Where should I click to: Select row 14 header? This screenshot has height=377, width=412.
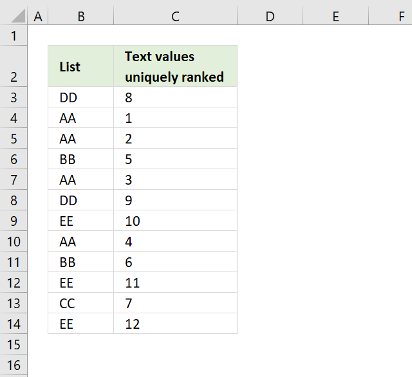(x=14, y=324)
